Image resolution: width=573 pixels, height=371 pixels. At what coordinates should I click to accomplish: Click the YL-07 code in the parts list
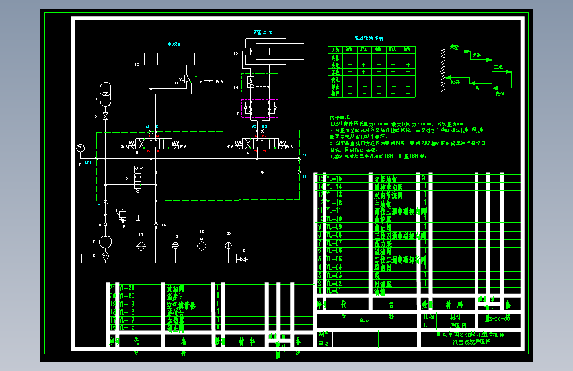click(x=334, y=243)
